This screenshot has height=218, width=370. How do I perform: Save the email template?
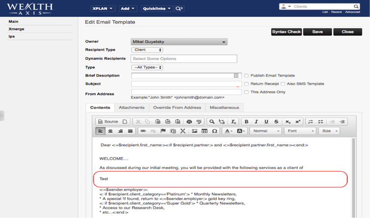point(317,32)
